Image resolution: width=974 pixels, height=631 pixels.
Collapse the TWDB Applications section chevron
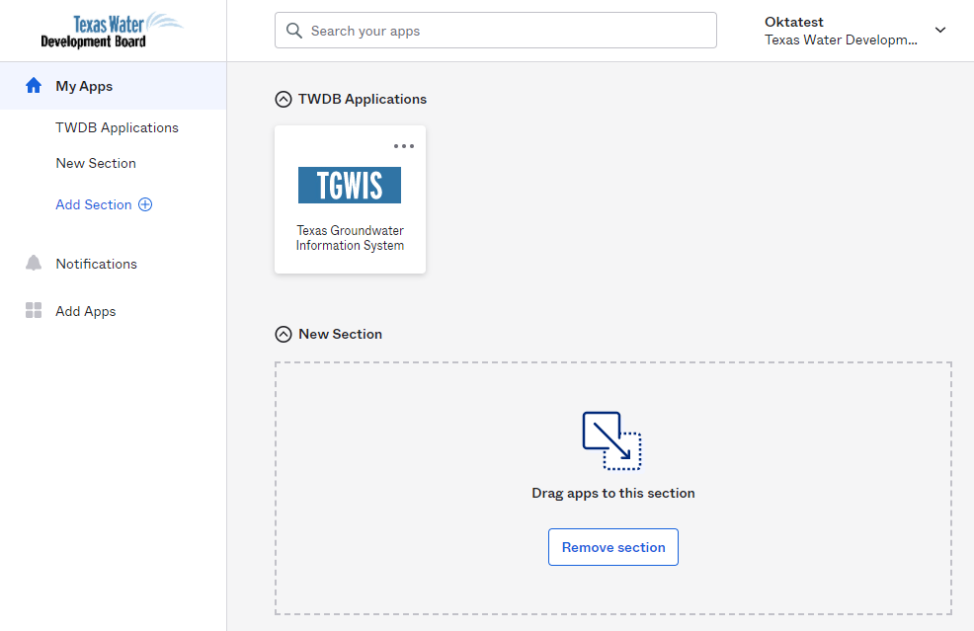click(x=284, y=100)
